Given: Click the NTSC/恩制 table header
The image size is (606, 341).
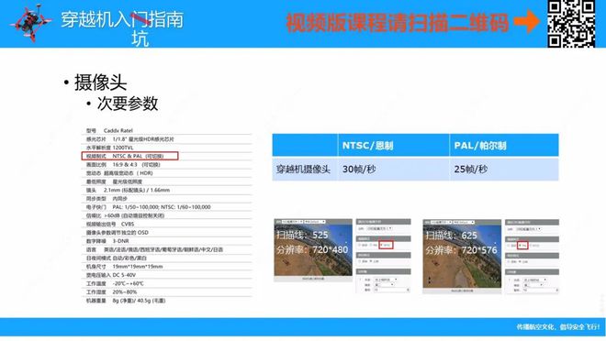Looking at the screenshot, I should (x=393, y=146).
